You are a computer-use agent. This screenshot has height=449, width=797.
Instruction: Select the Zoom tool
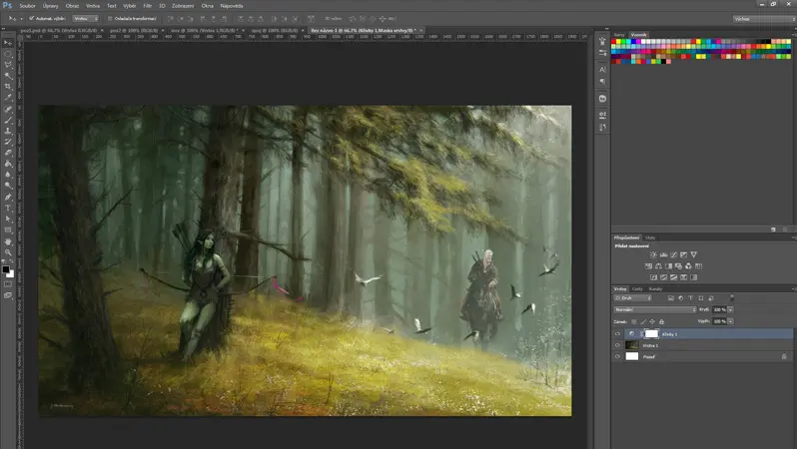coord(8,252)
